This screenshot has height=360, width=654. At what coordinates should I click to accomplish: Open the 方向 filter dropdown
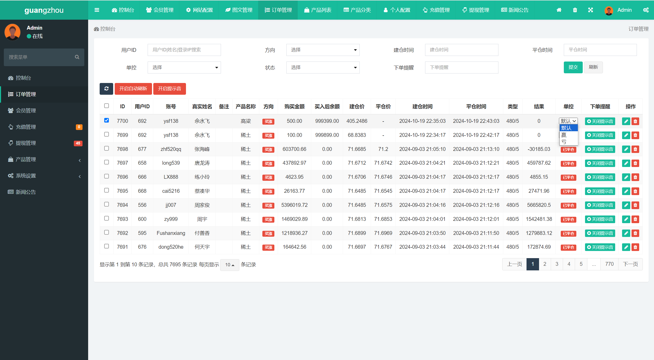(x=322, y=50)
